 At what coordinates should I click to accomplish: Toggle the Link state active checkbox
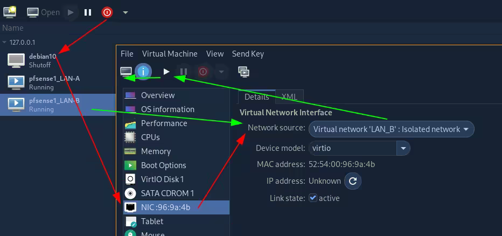(312, 198)
